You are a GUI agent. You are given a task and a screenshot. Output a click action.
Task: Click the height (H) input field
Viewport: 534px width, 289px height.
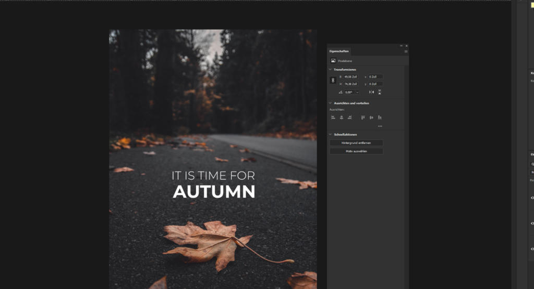click(350, 84)
